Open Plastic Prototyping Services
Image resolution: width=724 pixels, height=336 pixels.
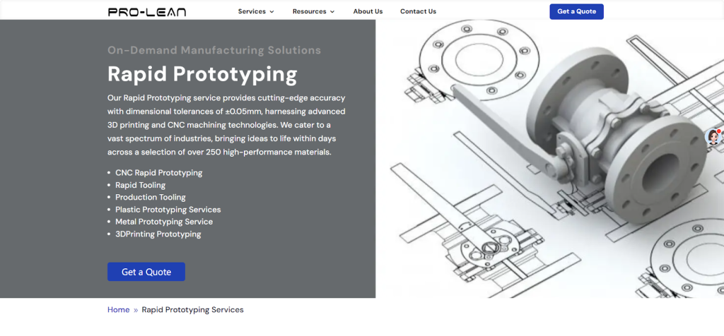168,210
